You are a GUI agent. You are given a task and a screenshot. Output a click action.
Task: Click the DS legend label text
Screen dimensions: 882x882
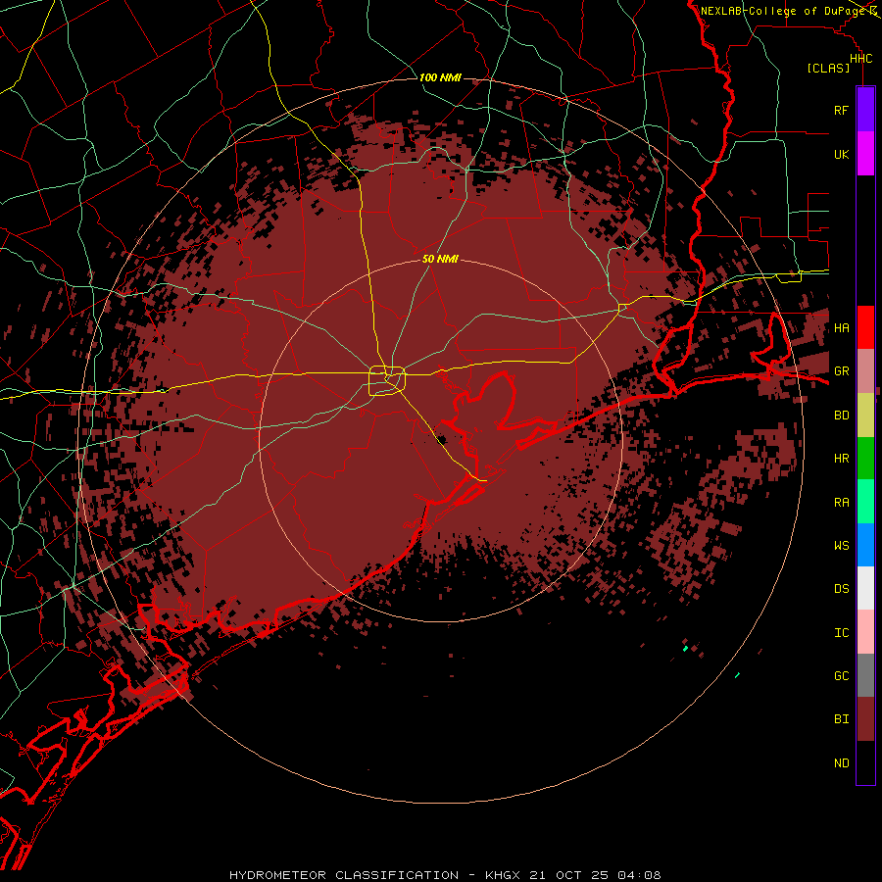pyautogui.click(x=841, y=589)
